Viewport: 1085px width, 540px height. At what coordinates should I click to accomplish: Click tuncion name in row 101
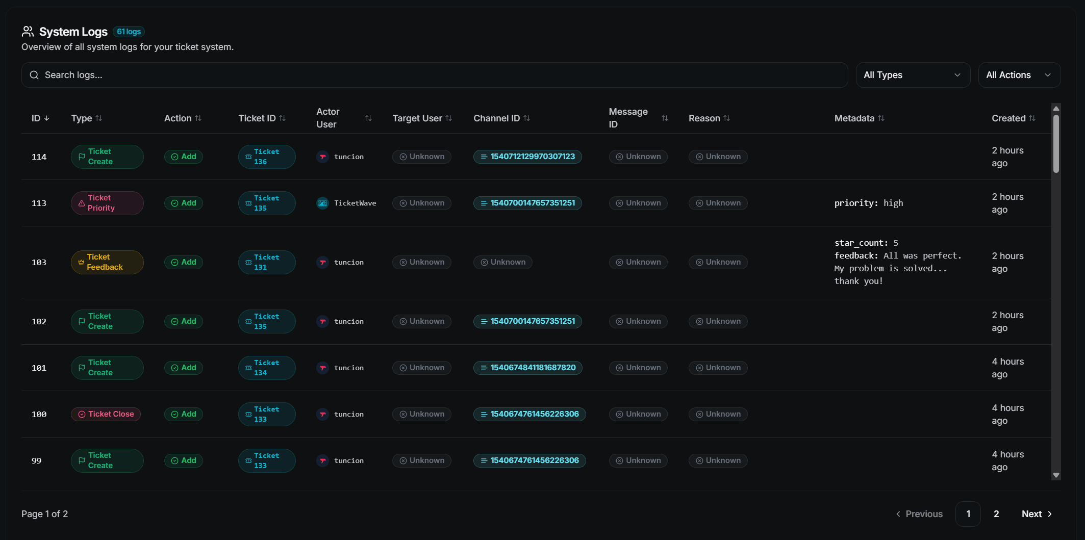[x=349, y=368]
